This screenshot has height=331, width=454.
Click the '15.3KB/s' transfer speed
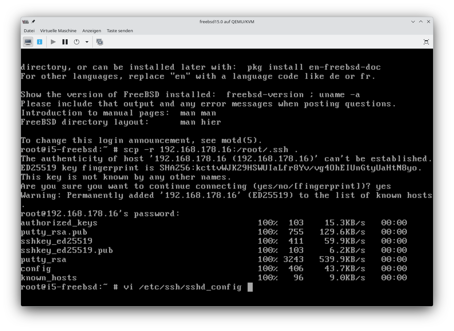point(345,223)
